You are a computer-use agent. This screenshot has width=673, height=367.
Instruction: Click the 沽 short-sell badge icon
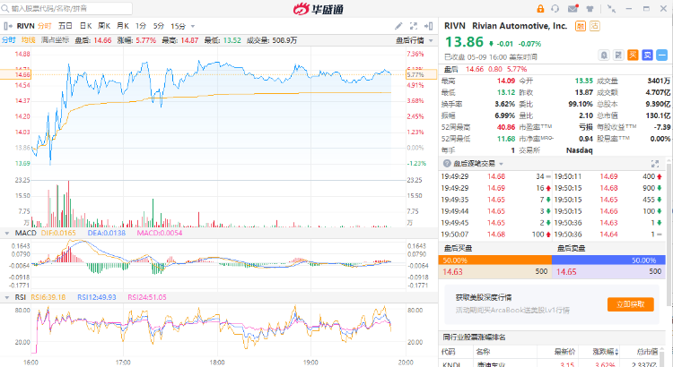(594, 26)
